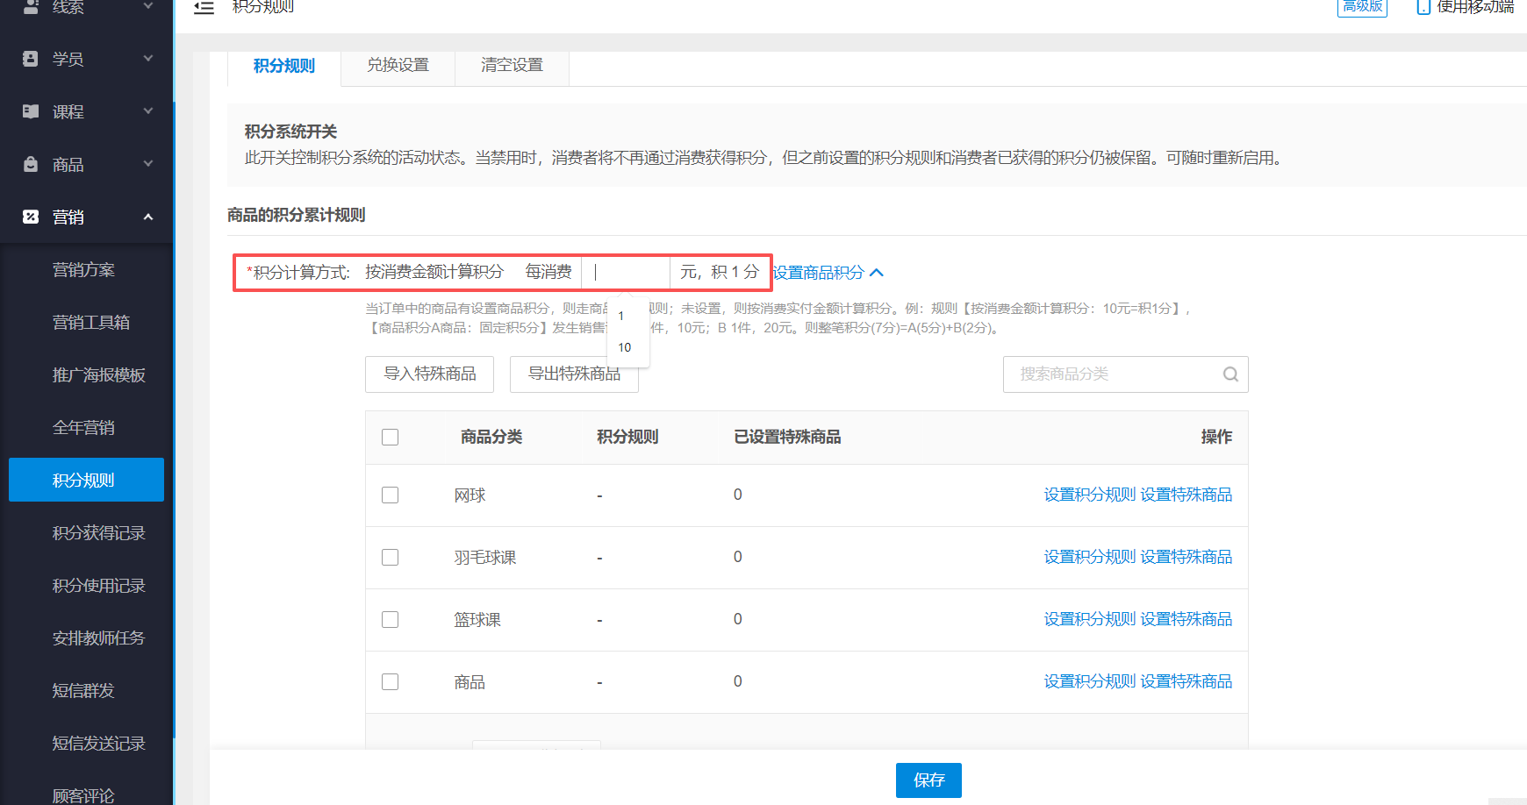Expand the 学员 menu via its chevron

click(147, 58)
